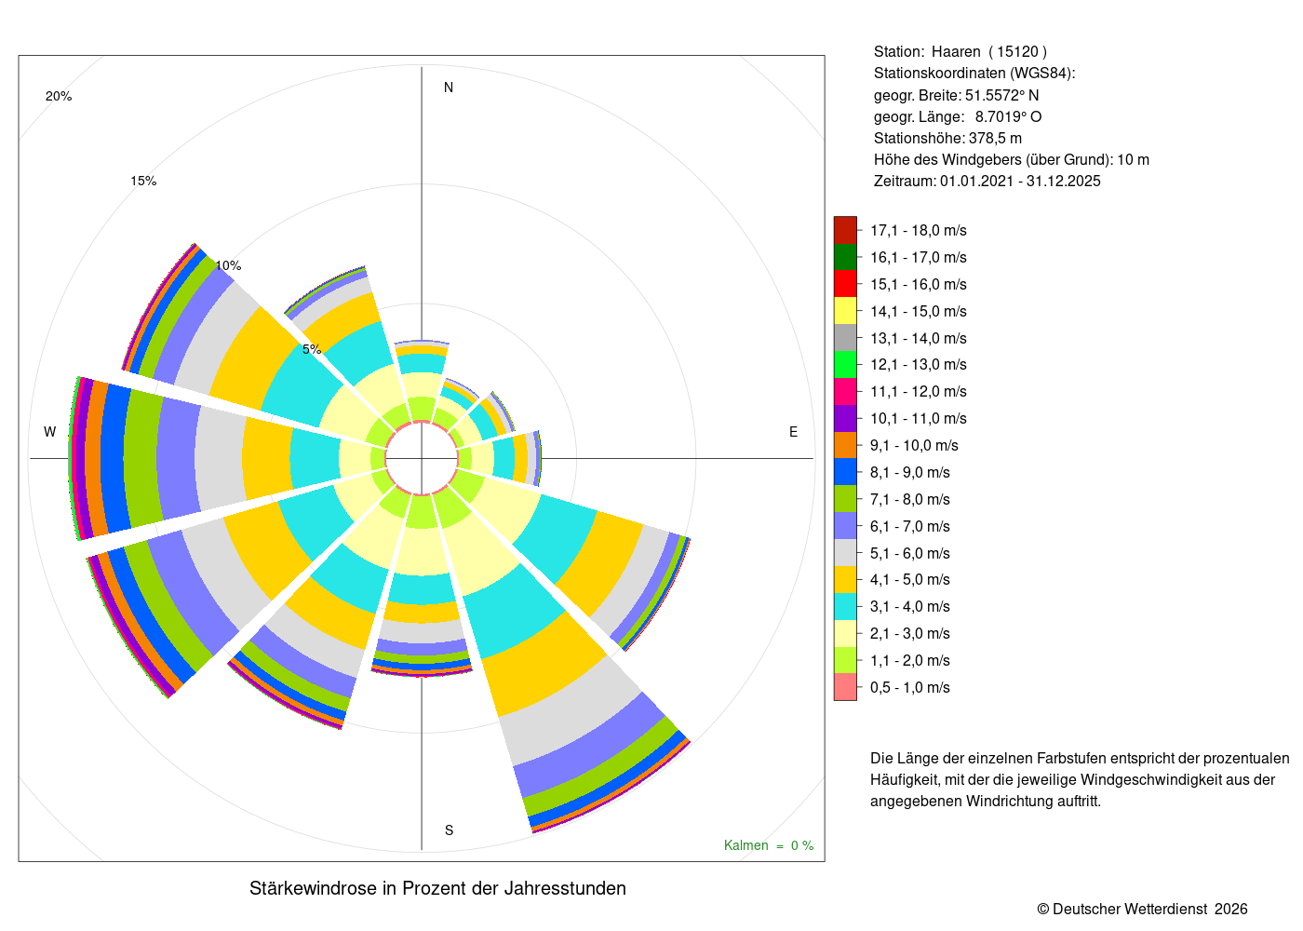The width and height of the screenshot is (1303, 931).
Task: Pick the red 15,1 - 16,0 m/s legend swatch
Action: point(845,284)
